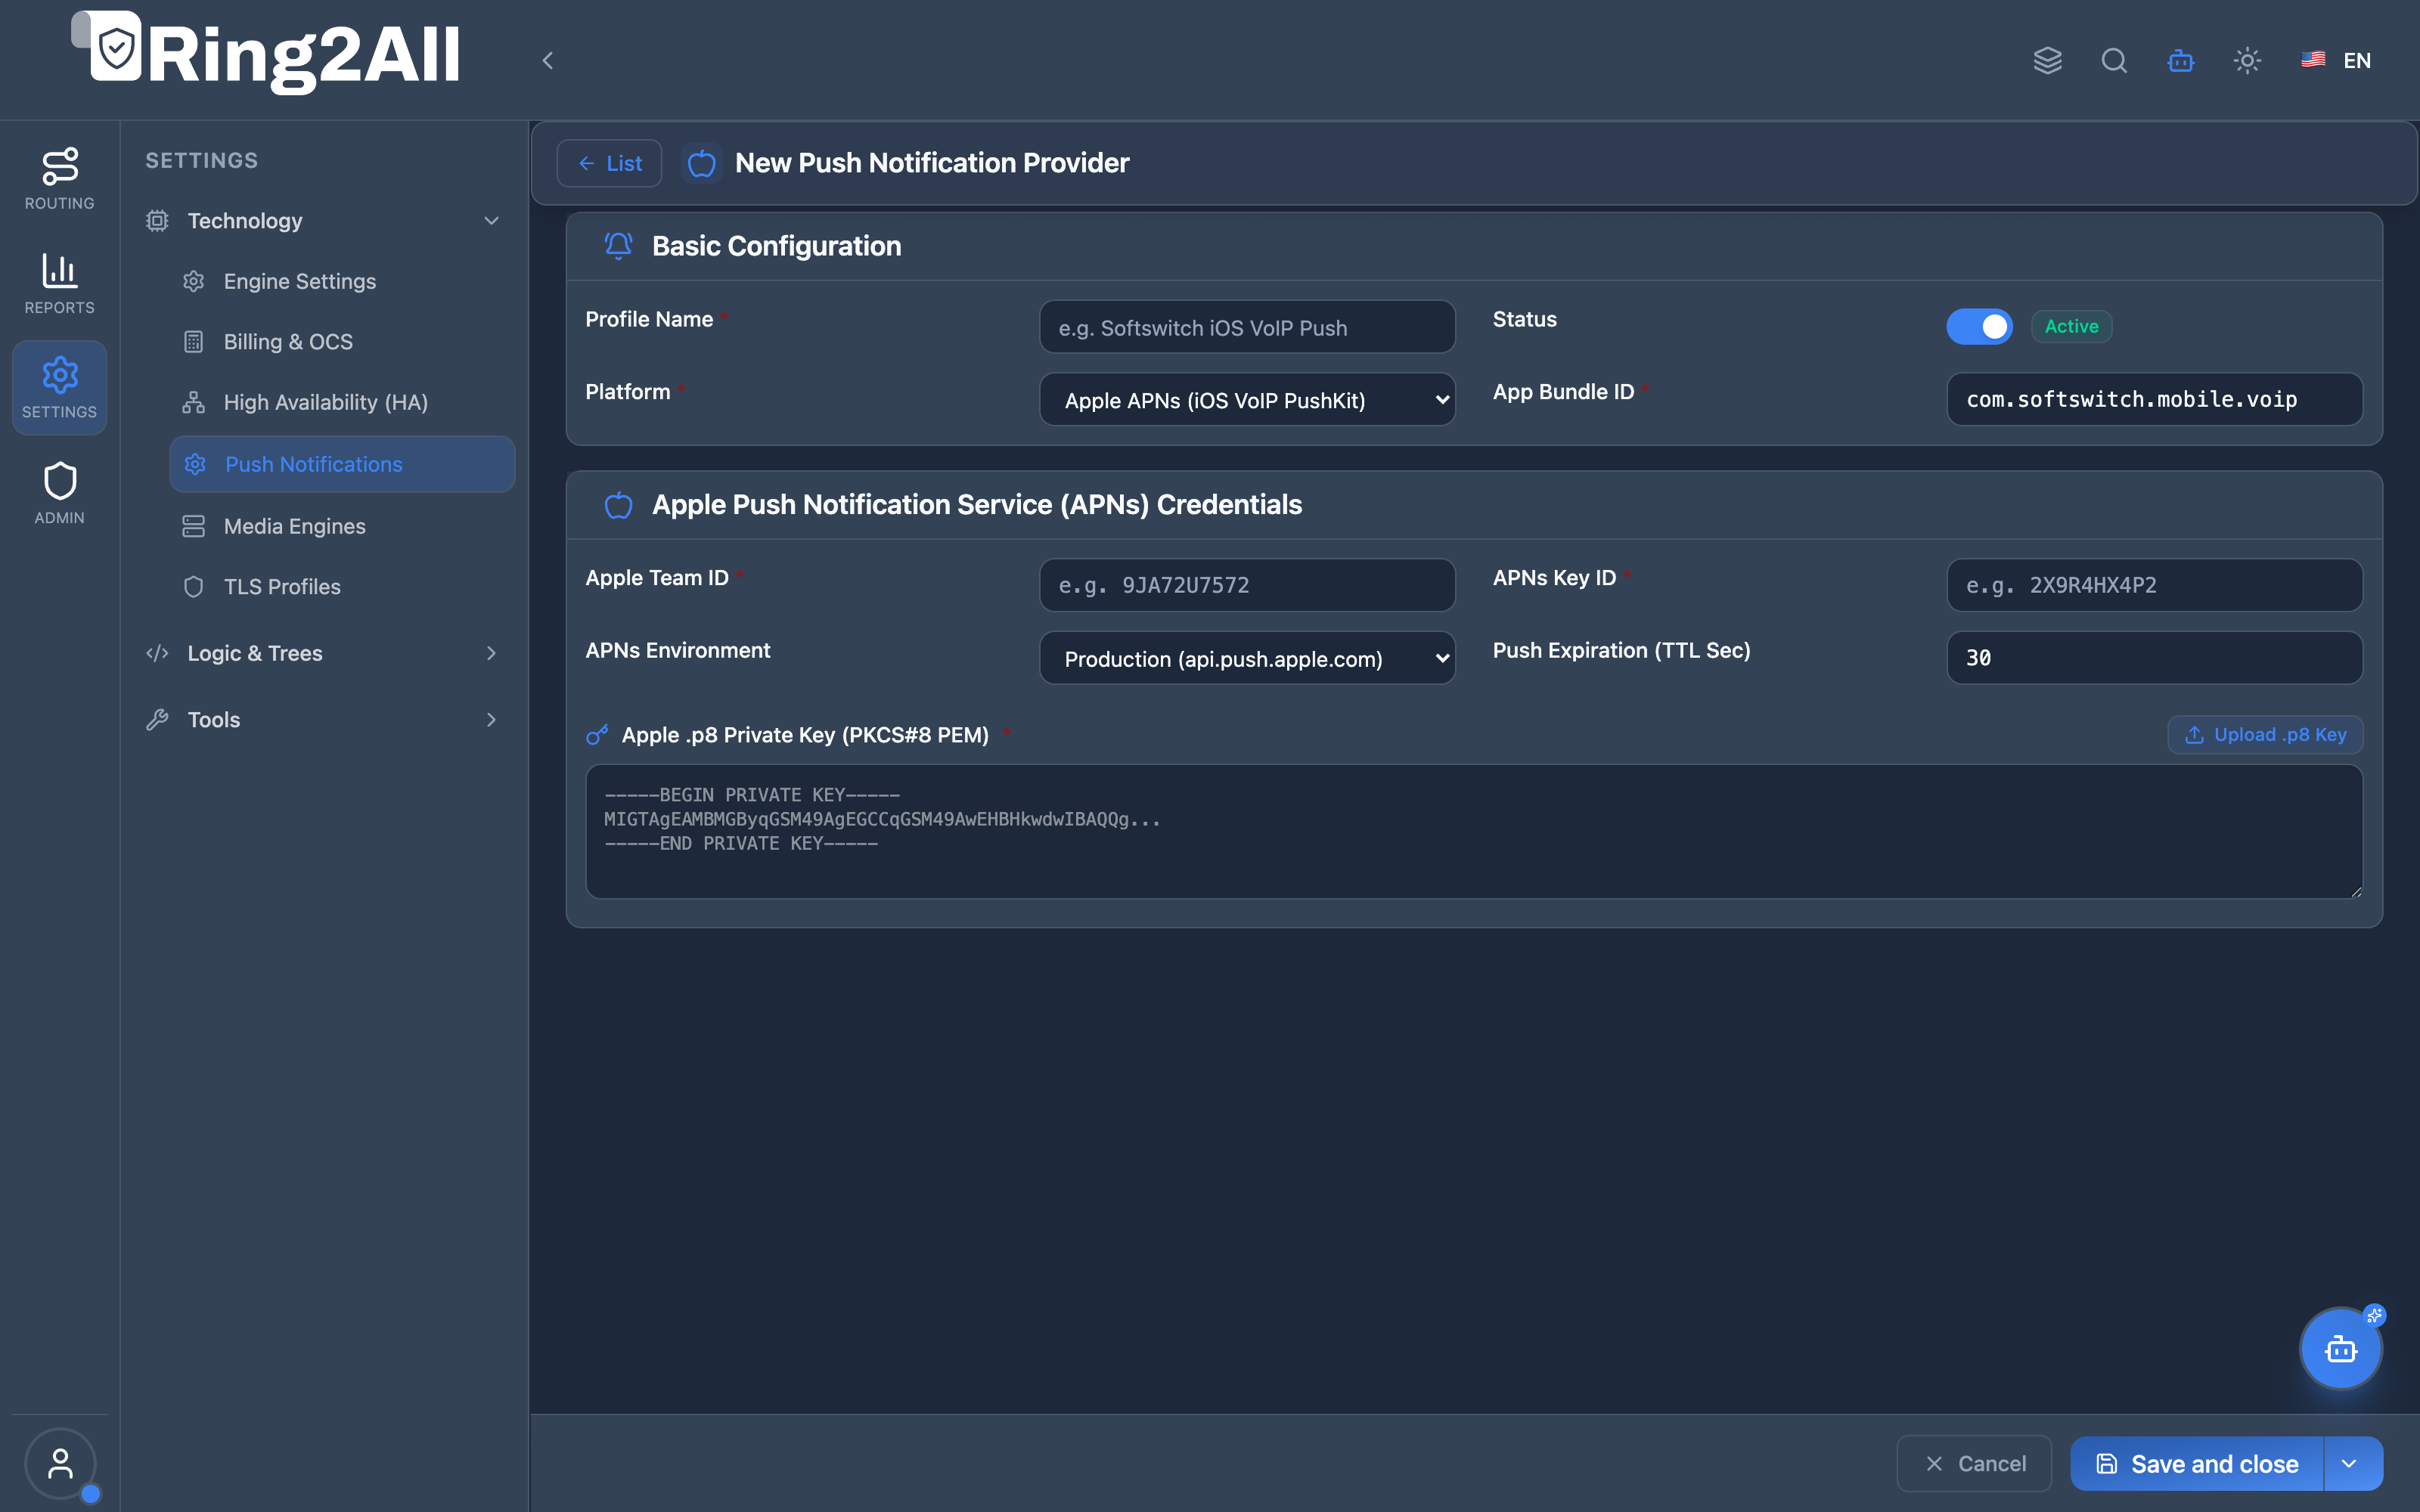Expand the Tools menu group

(322, 720)
